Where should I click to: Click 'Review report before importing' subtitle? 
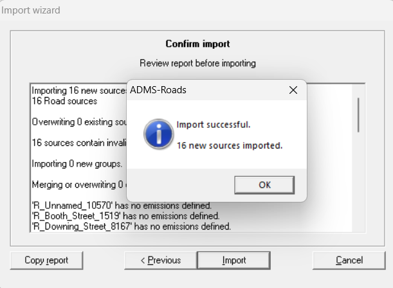coord(197,63)
